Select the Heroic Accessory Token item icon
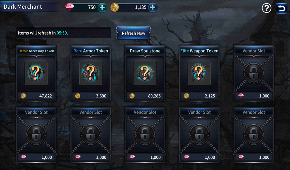Image resolution: width=290 pixels, height=170 pixels. [x=36, y=73]
